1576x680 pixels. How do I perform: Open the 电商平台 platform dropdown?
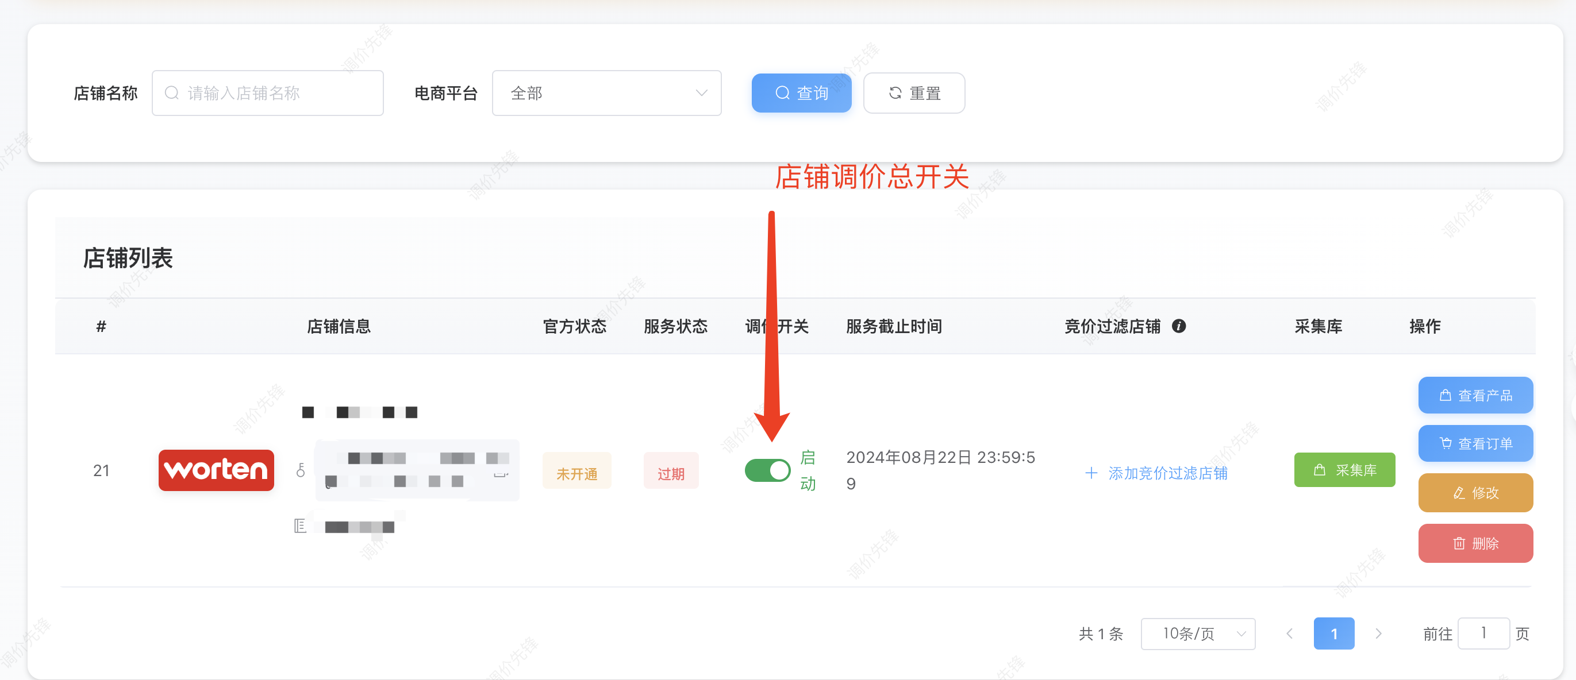[x=606, y=93]
